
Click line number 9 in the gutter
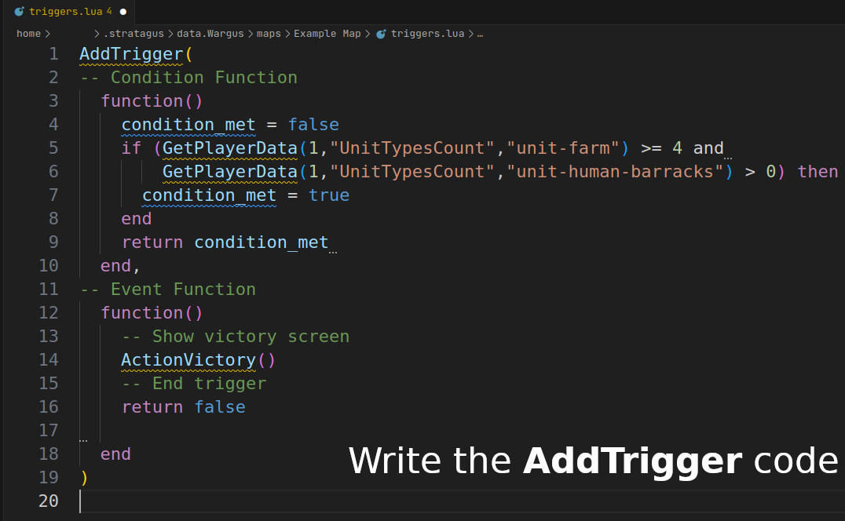click(53, 242)
